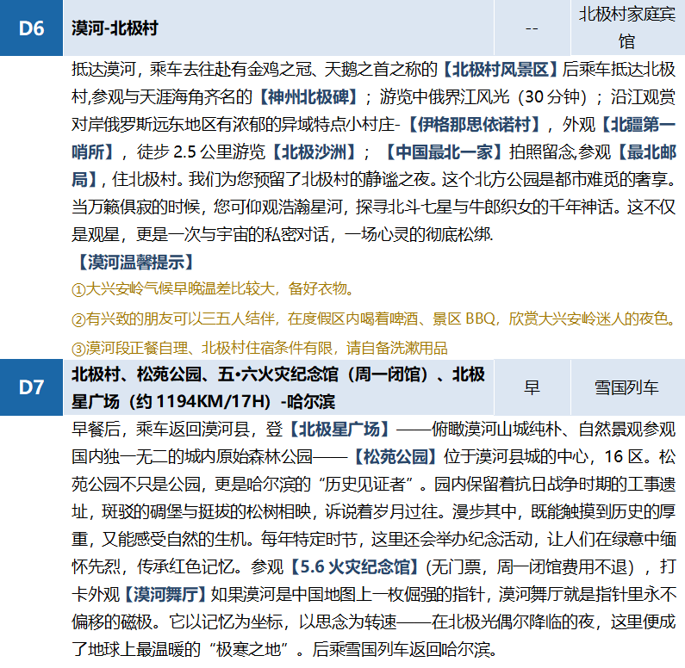Click the D6 meal cell showing dashes
The image size is (685, 668).
(532, 28)
